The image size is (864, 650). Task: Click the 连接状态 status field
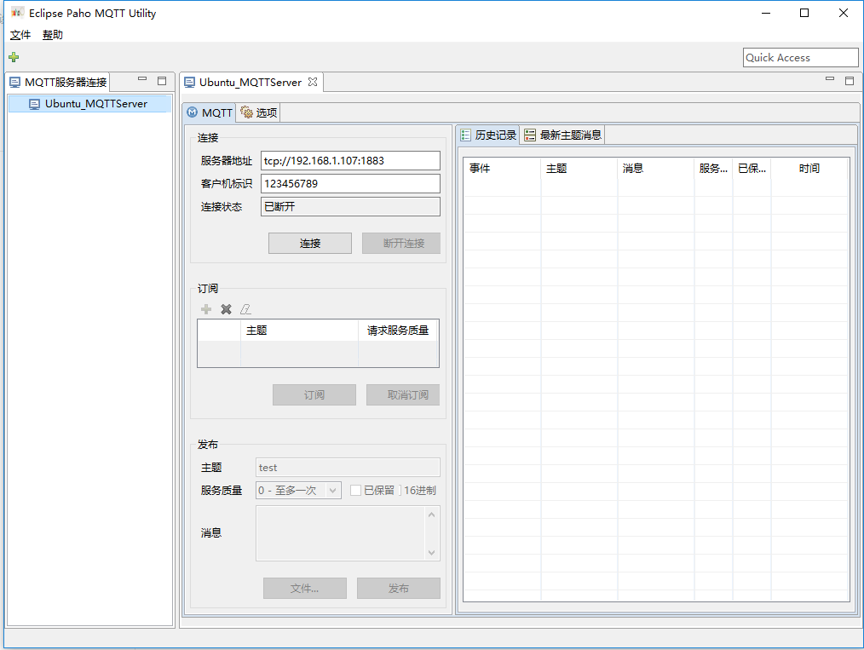350,207
